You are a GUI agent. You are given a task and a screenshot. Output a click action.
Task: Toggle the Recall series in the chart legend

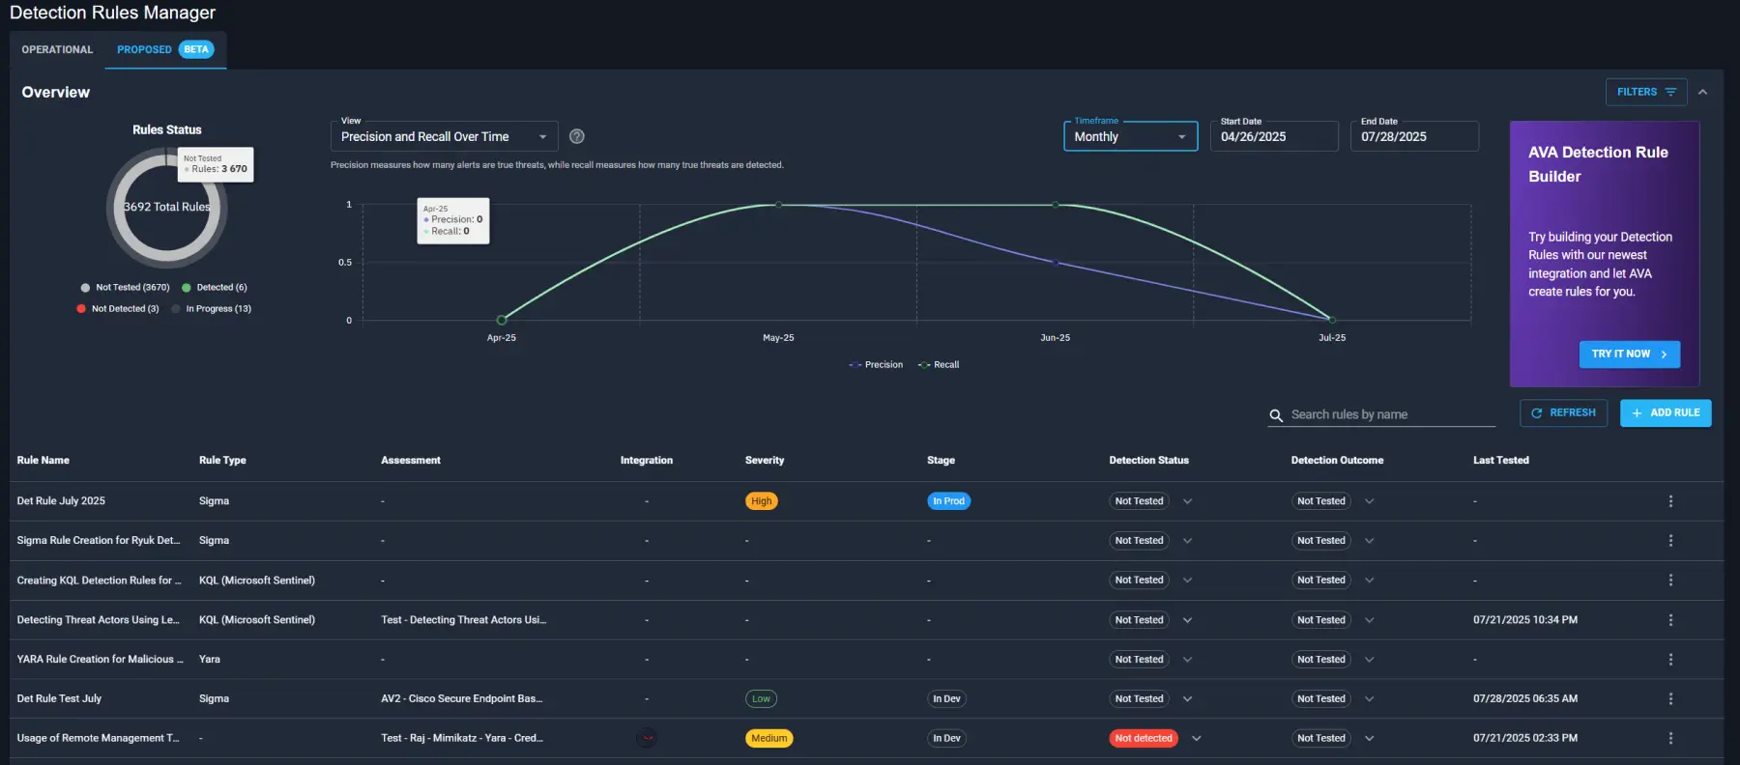pos(939,365)
